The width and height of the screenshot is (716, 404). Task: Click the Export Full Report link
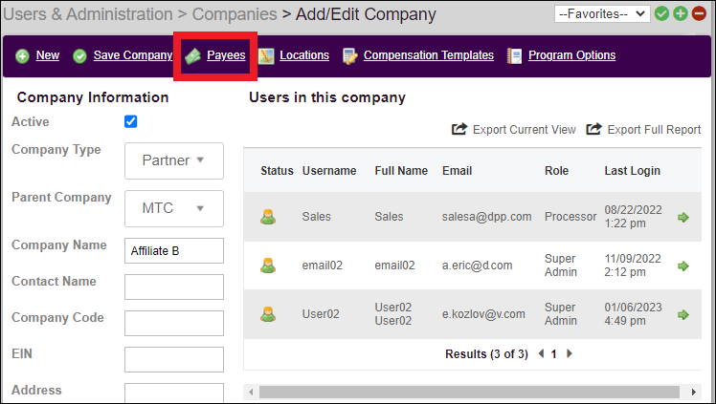point(653,129)
